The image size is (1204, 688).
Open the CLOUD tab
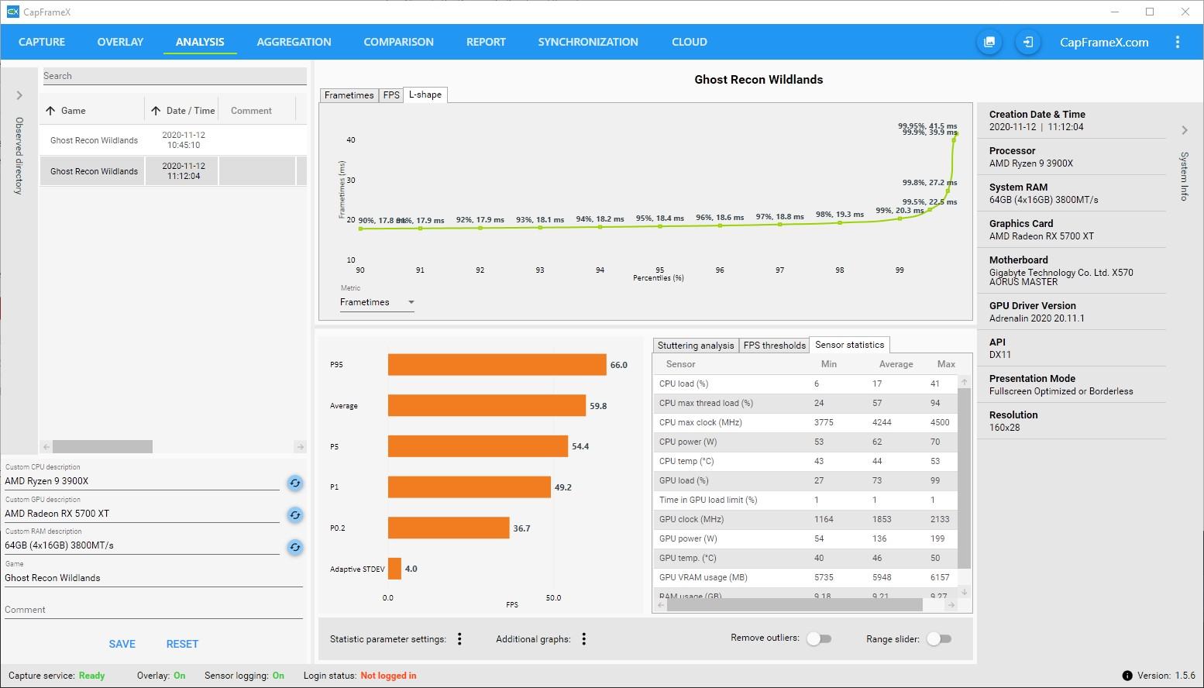[x=690, y=42]
